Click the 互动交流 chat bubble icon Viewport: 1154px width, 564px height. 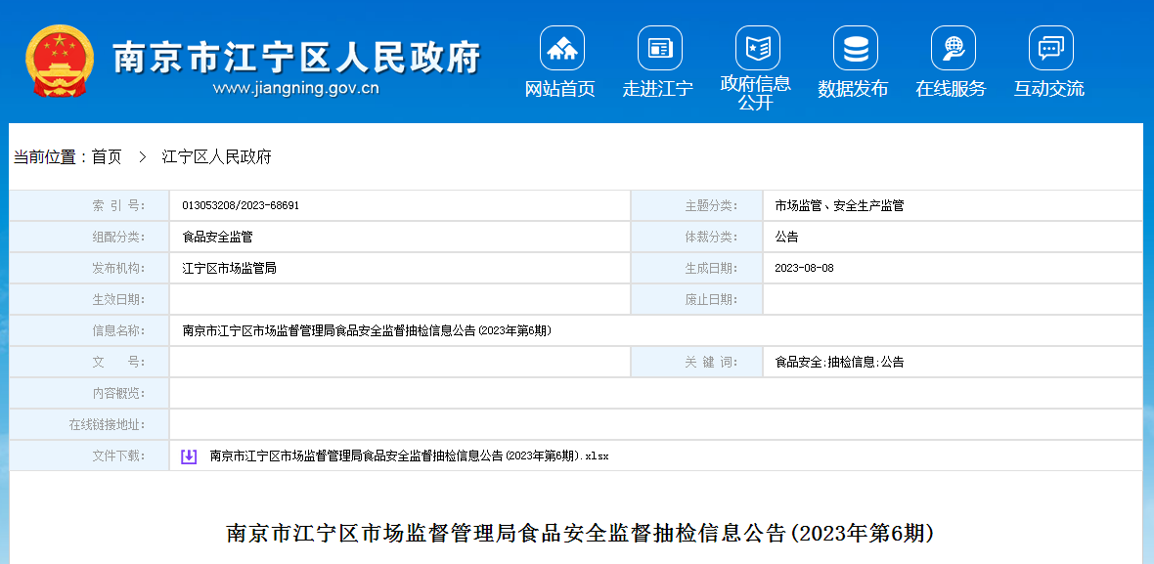click(1050, 48)
